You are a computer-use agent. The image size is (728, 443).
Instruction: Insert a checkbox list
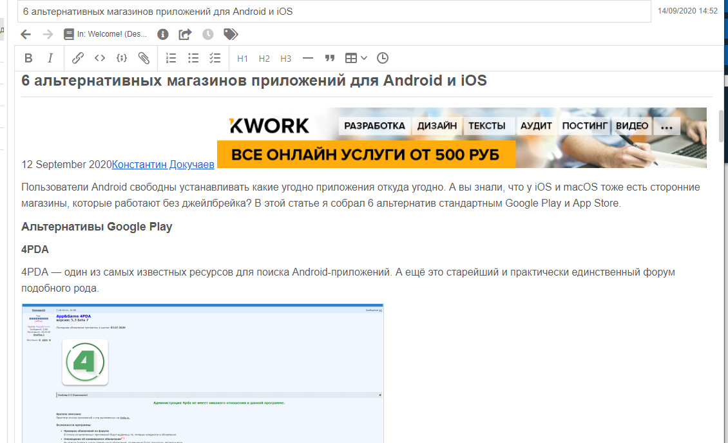coord(215,59)
